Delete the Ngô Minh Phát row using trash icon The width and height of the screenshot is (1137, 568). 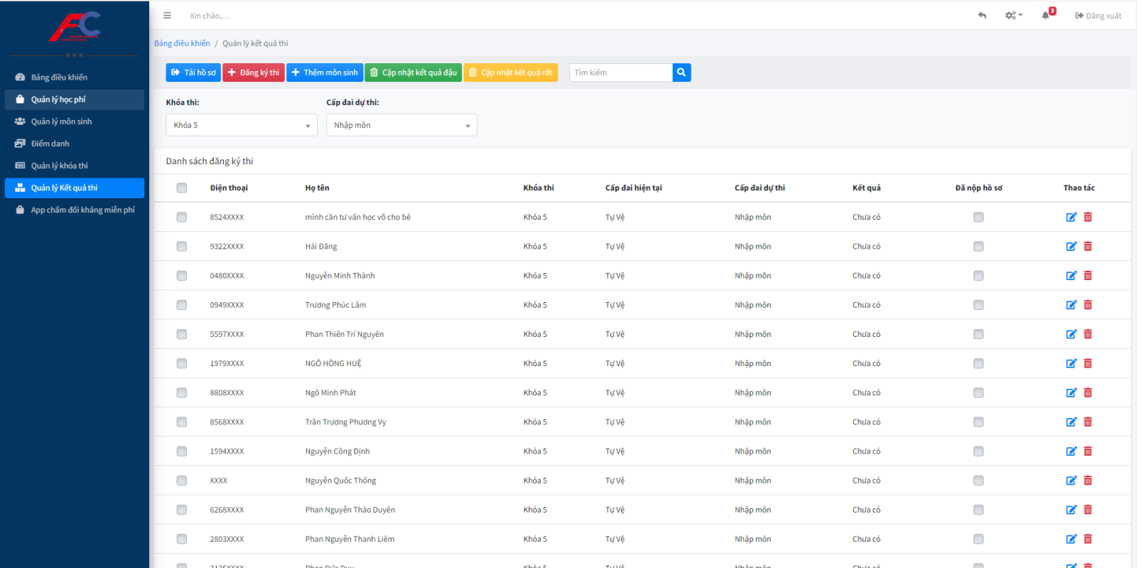click(x=1088, y=392)
